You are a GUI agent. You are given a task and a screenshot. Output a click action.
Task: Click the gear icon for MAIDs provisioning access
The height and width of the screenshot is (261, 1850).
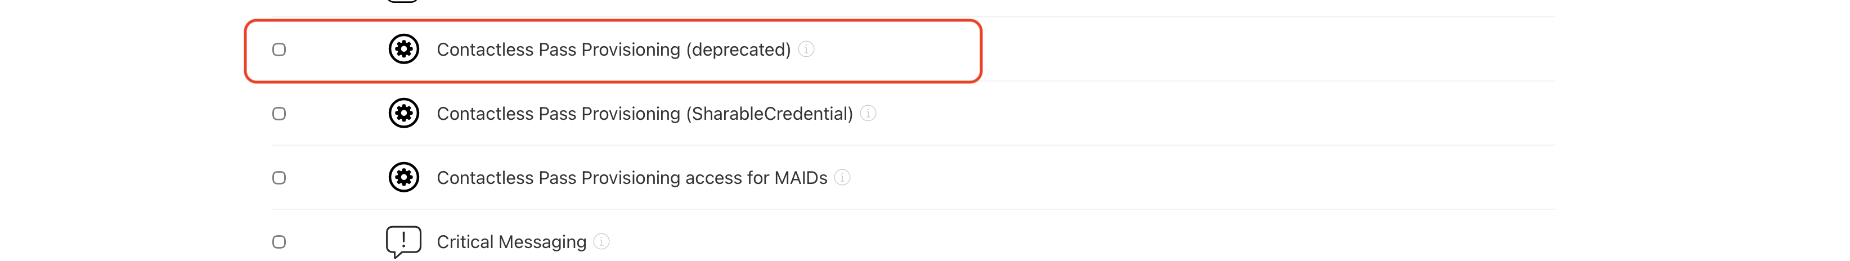click(x=403, y=178)
